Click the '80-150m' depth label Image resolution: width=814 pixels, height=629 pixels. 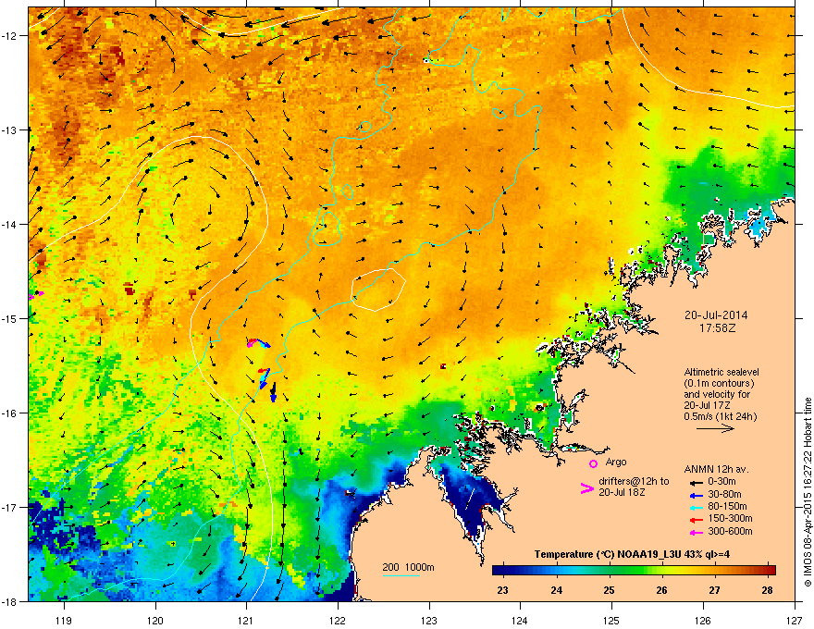[x=727, y=506]
